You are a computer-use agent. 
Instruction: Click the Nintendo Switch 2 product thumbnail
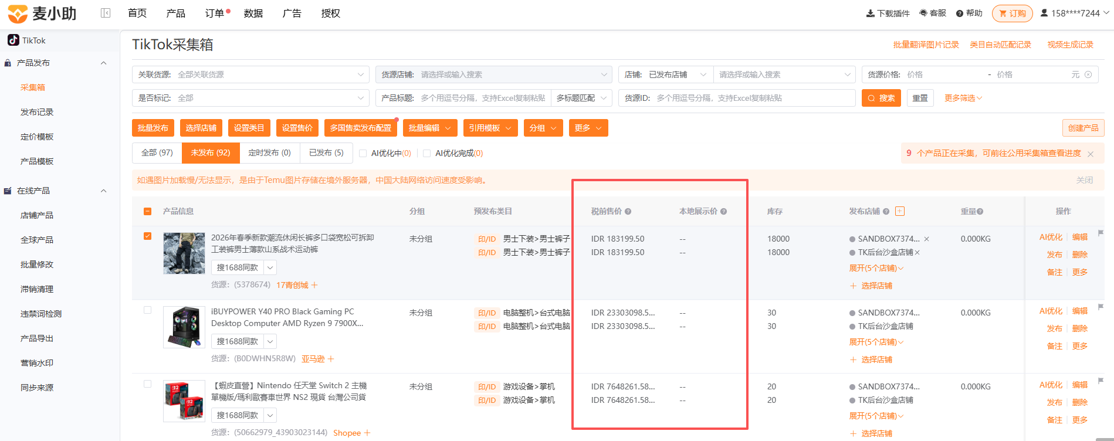coord(184,401)
